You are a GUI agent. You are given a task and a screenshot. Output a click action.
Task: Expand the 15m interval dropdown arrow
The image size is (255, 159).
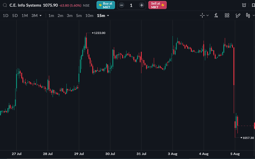pyautogui.click(x=108, y=16)
